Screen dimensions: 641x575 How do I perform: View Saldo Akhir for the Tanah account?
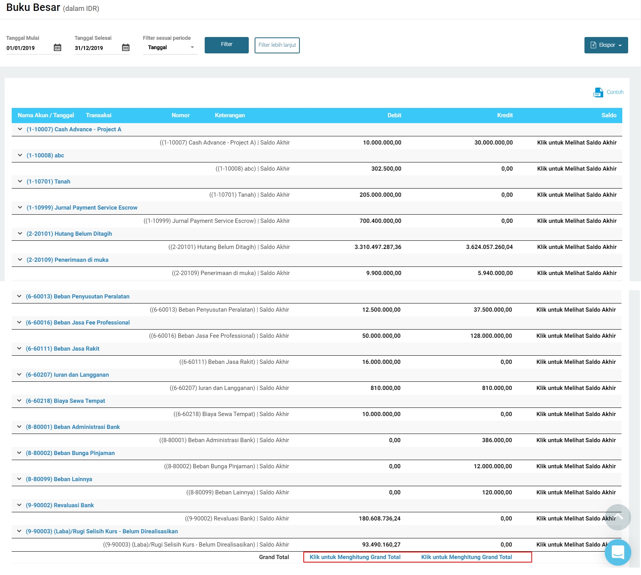577,194
